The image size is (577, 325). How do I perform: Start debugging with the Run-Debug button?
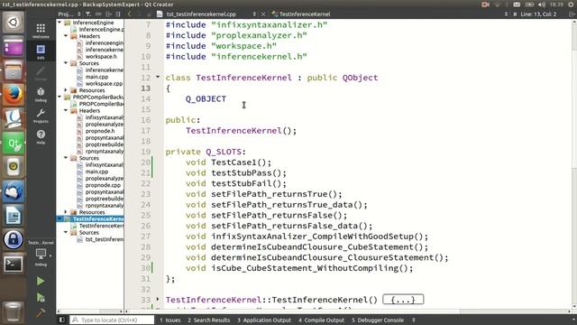click(41, 297)
